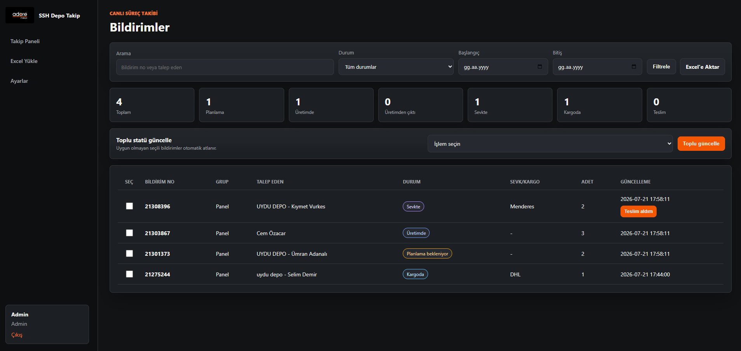Focus the Arama search input field
The height and width of the screenshot is (351, 741).
tap(225, 67)
